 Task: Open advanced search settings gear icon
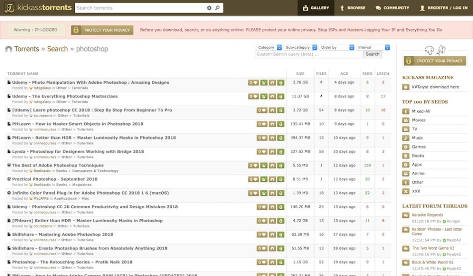209,8
